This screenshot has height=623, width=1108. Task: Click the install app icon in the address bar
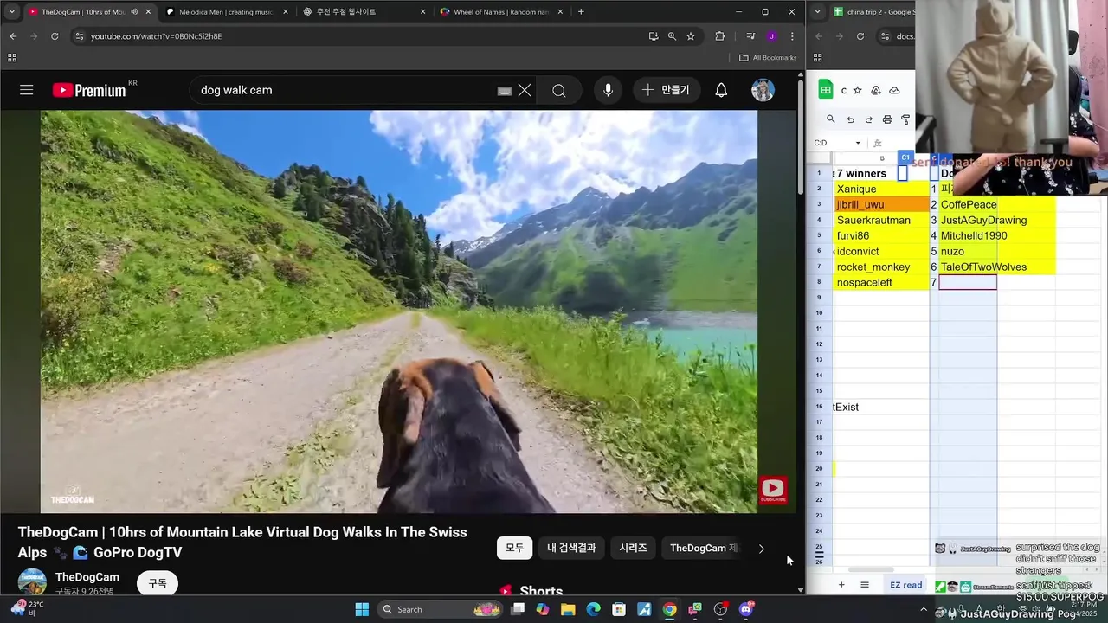654,36
